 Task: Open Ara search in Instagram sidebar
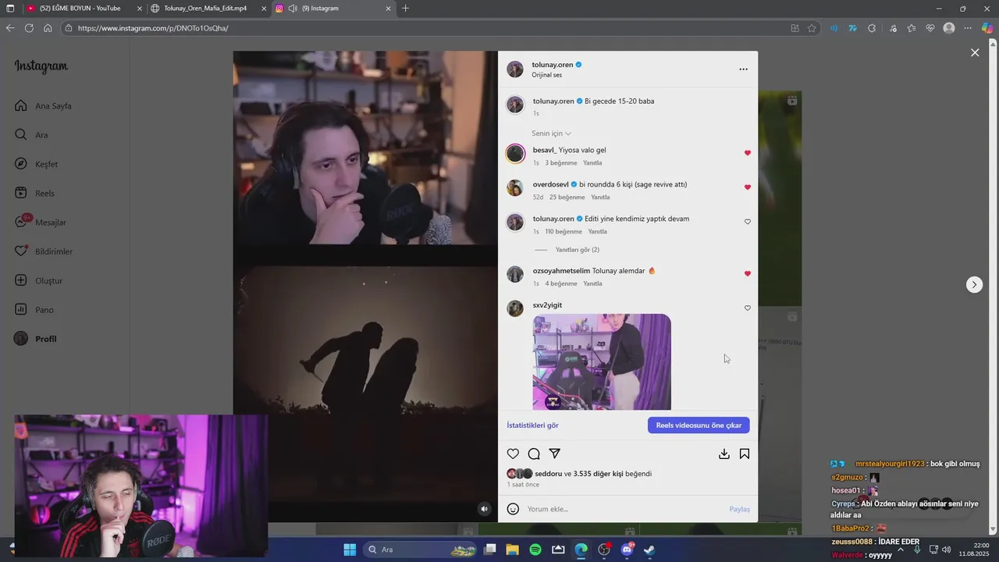(31, 135)
